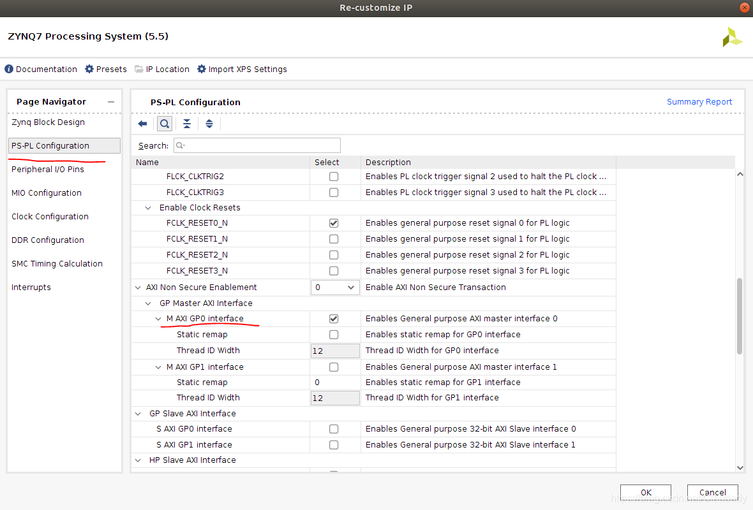Open Peripheral I/O Pins page

pos(48,170)
